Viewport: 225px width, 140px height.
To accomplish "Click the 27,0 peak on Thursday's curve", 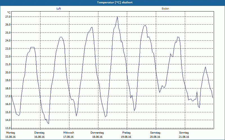I will point(118,17).
